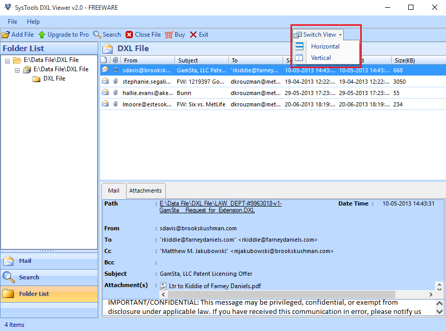446x331 pixels.
Task: Open the File menu
Action: 12,22
